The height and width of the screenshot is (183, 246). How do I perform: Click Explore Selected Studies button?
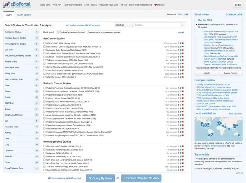click(141, 178)
